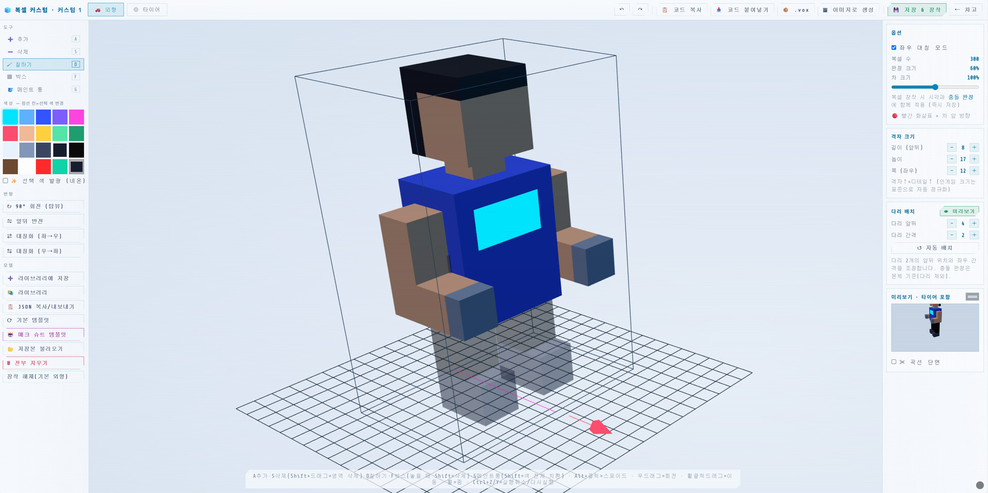Increase 폭 (좌우) grid value
Image resolution: width=988 pixels, height=493 pixels.
(974, 171)
